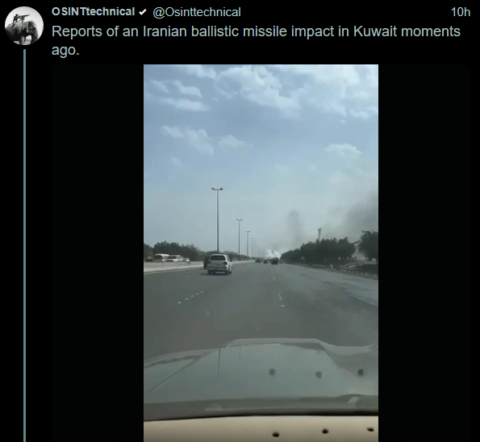The width and height of the screenshot is (480, 442).
Task: Open the tweet via 10h timestamp
Action: (x=461, y=12)
